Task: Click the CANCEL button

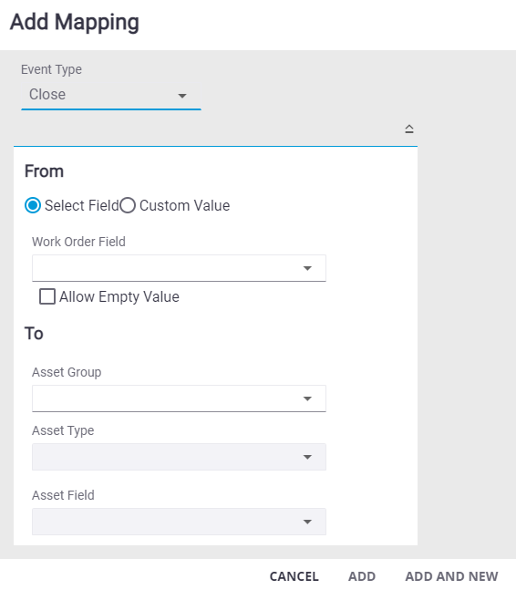Action: 294,576
